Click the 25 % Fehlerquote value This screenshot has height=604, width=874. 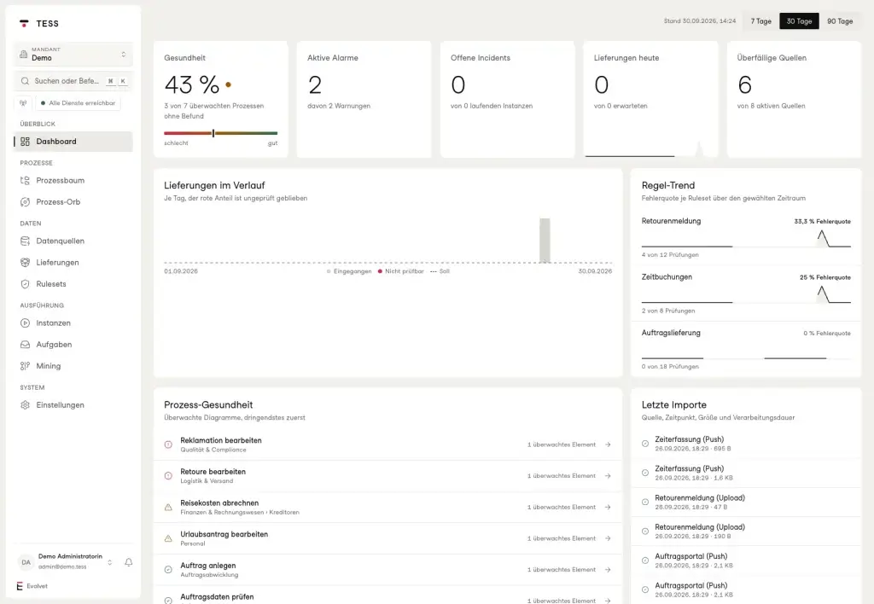point(825,277)
